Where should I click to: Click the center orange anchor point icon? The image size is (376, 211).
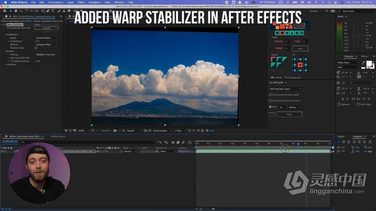click(x=300, y=65)
